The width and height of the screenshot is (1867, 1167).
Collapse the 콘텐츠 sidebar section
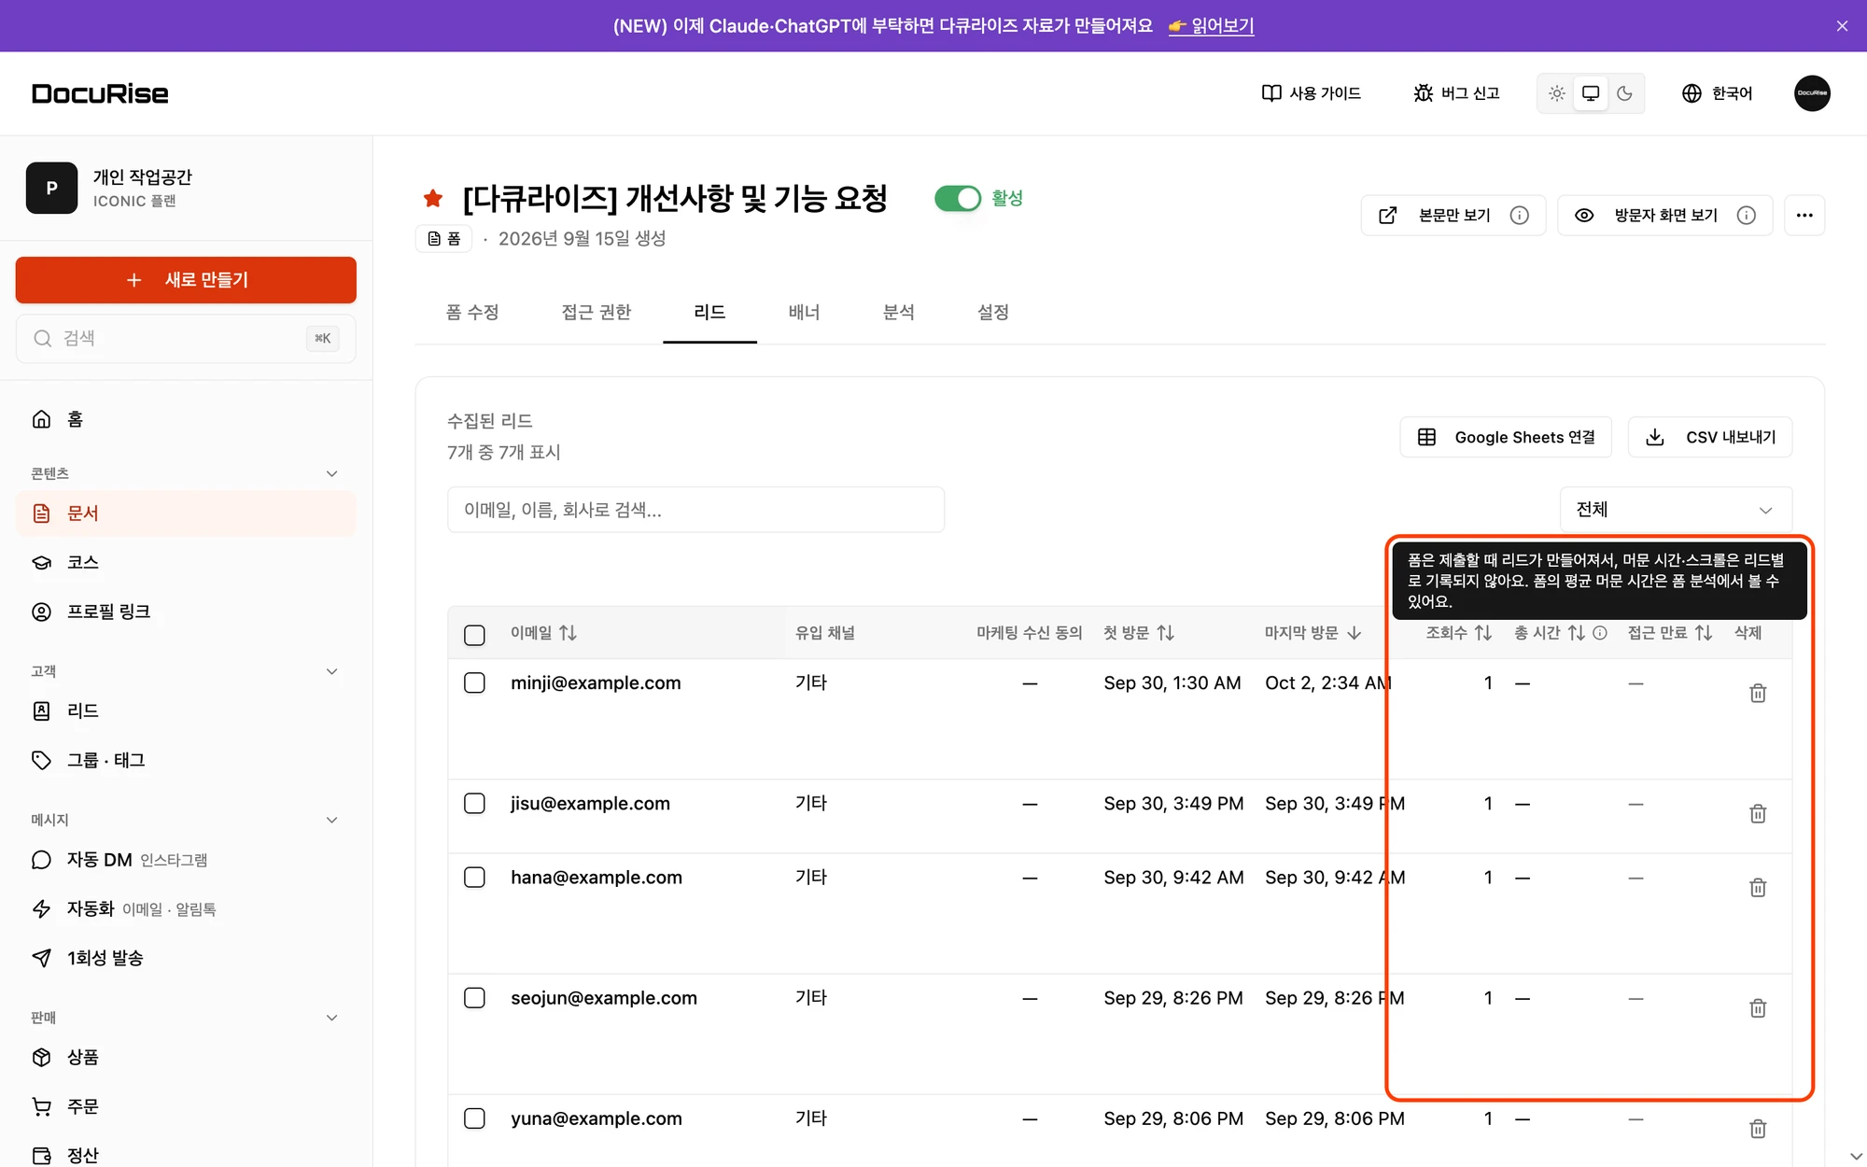331,473
